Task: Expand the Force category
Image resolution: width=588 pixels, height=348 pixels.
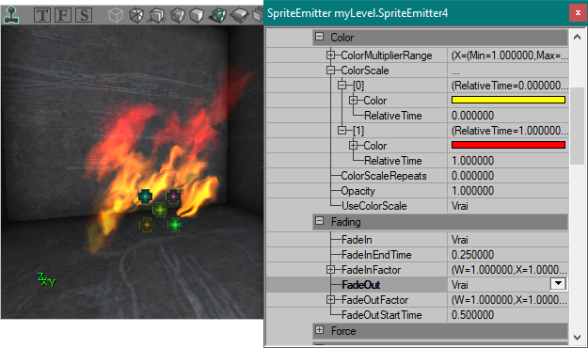Action: pos(320,330)
